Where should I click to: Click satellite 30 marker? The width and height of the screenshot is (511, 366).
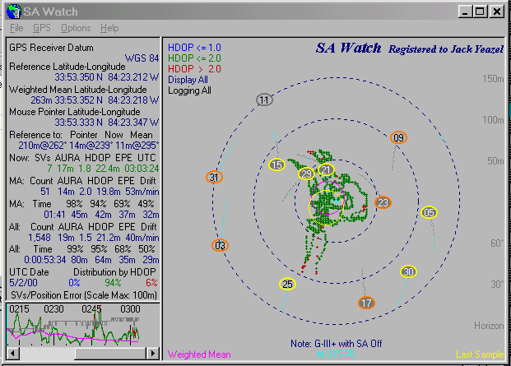click(x=409, y=272)
